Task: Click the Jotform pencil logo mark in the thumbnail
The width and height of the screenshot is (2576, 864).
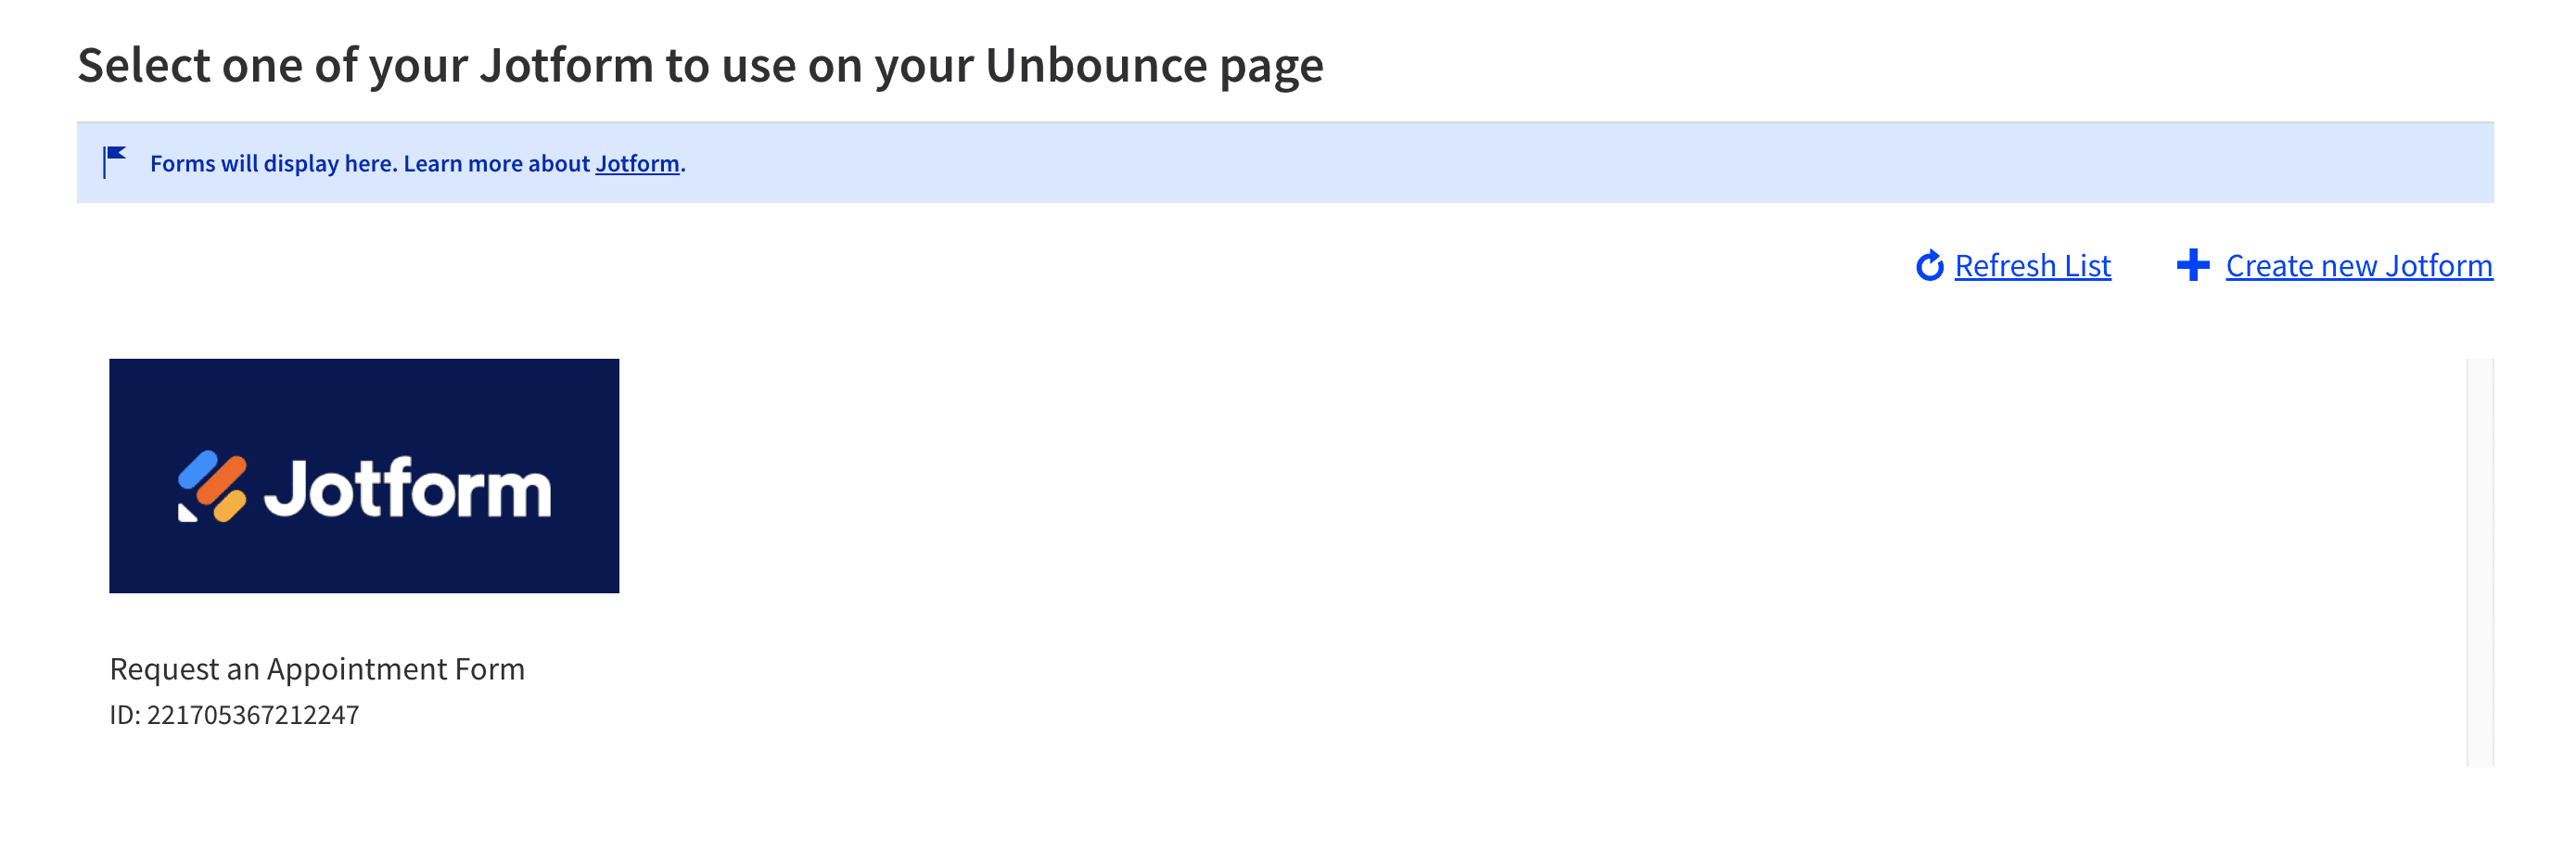Action: tap(212, 487)
